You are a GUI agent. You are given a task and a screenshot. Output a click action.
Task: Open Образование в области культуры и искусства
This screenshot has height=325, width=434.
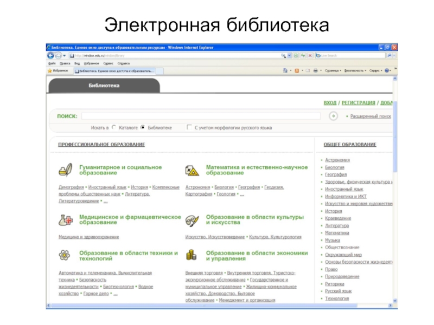(x=255, y=220)
